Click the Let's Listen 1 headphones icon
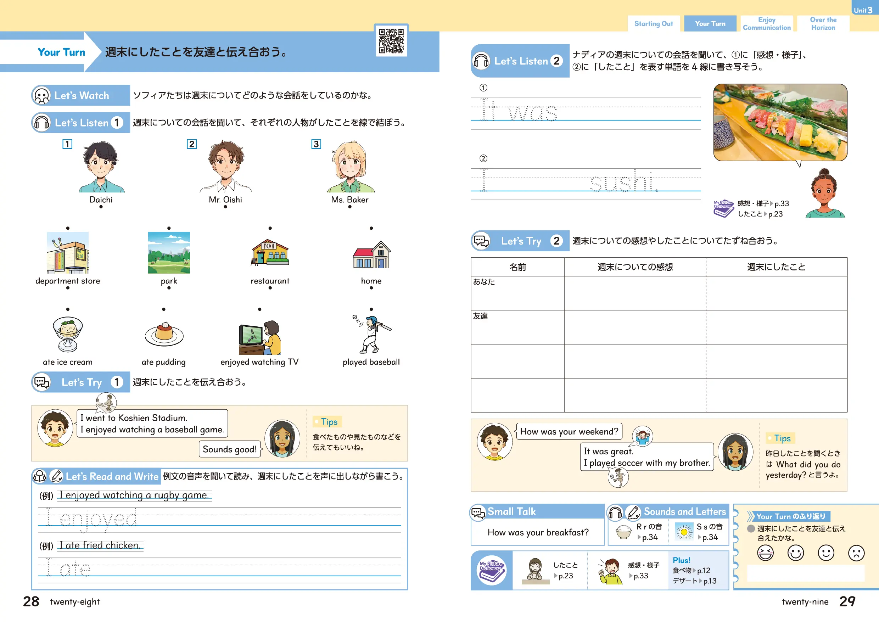 point(42,123)
